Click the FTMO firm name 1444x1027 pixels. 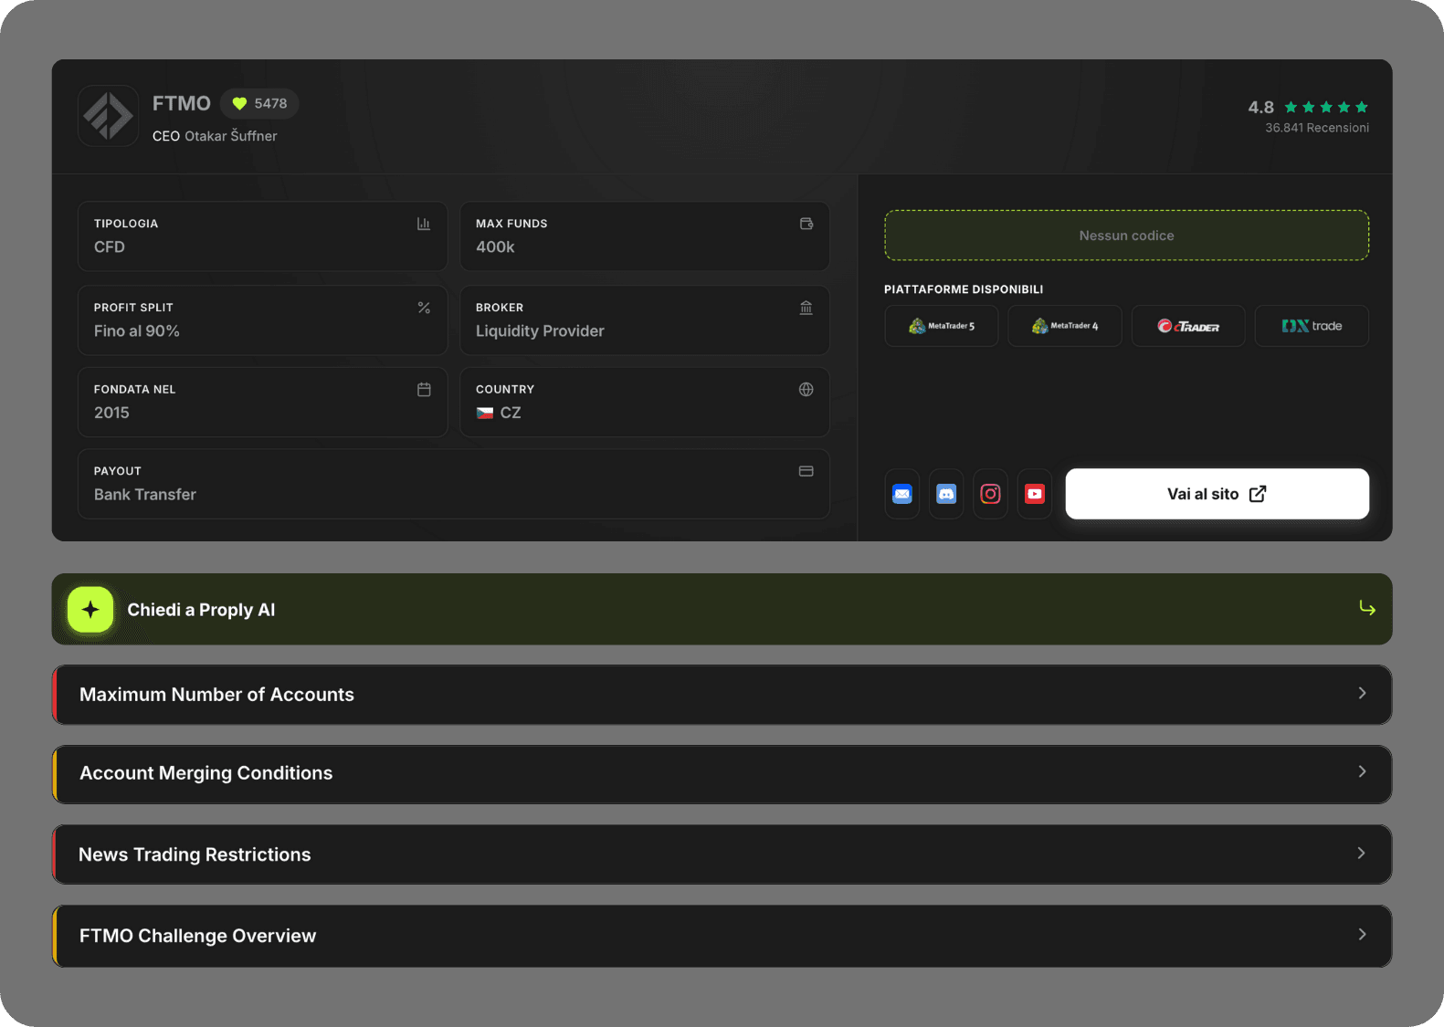click(182, 103)
